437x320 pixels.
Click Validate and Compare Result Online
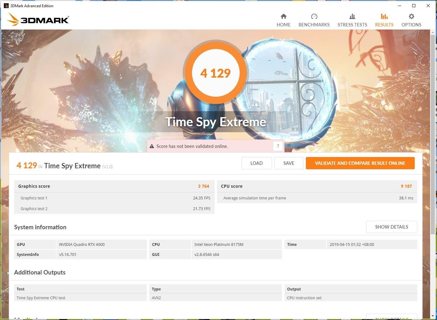click(360, 163)
